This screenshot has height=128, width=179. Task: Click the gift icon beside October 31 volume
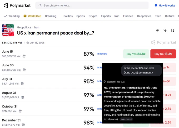(x=20, y=111)
